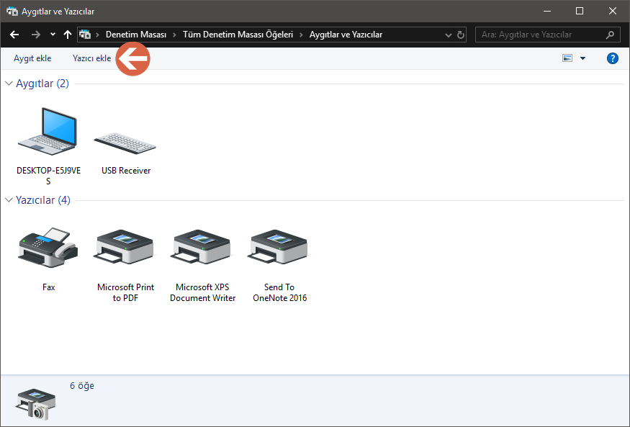Click the Yazıcılar (4) group header
This screenshot has width=630, height=427.
(x=43, y=200)
